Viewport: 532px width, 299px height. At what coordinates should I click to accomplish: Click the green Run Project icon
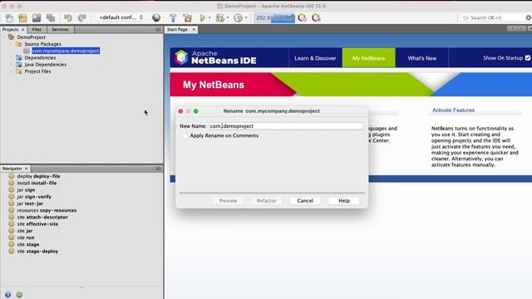tap(203, 17)
